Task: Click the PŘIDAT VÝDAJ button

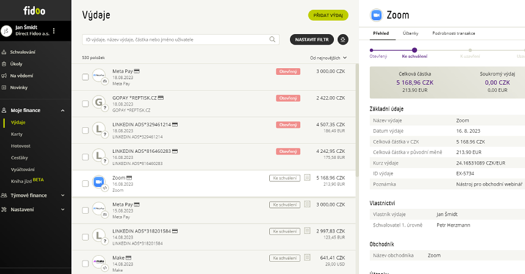Action: click(x=328, y=15)
